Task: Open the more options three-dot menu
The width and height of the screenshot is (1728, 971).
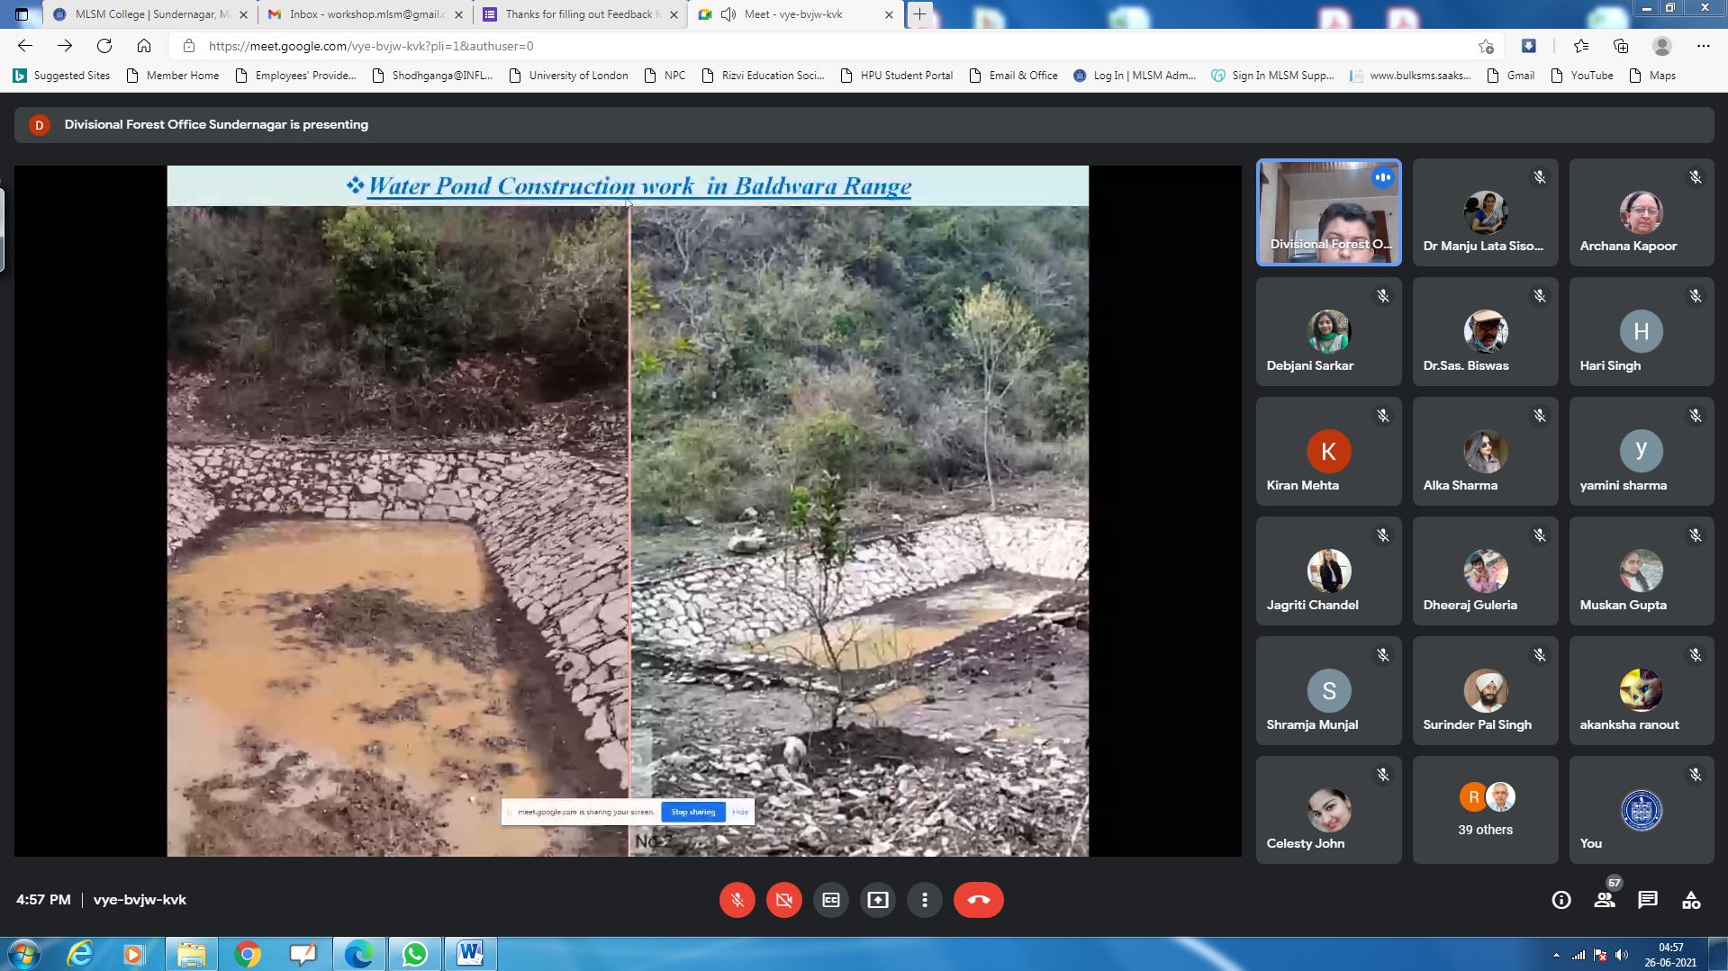Action: 924,900
